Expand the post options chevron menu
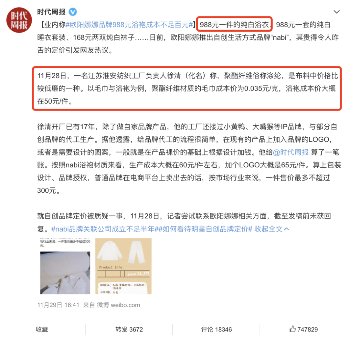 click(336, 12)
